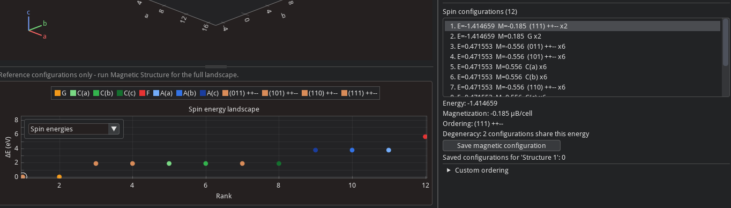Click the 'Spin configurations (12)' heading

[x=480, y=11]
